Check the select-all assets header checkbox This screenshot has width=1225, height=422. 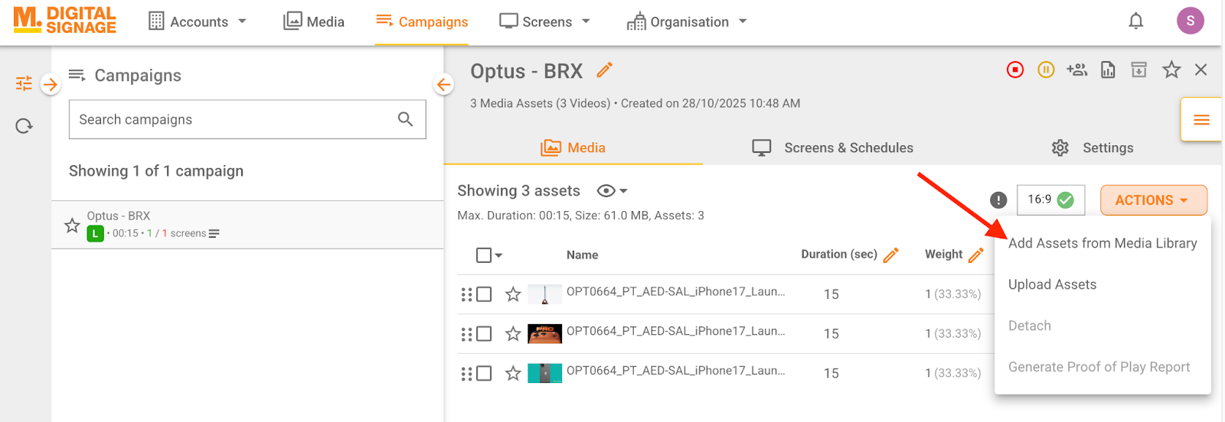tap(484, 255)
